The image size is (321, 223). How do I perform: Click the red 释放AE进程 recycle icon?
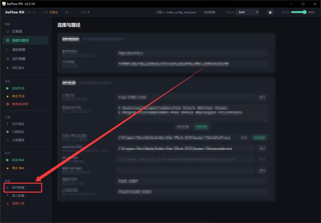(8, 104)
